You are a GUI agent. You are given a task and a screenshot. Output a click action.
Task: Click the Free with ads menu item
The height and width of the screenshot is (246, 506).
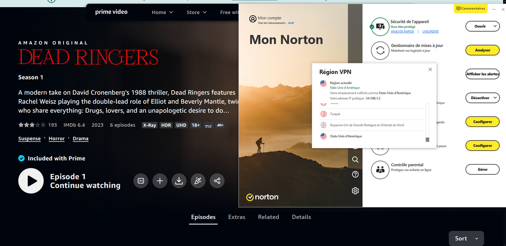point(229,12)
